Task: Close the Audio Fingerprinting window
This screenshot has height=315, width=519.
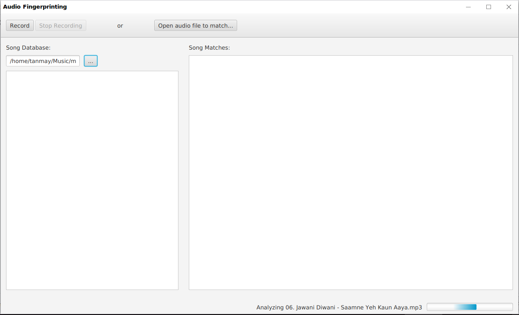Action: [509, 7]
